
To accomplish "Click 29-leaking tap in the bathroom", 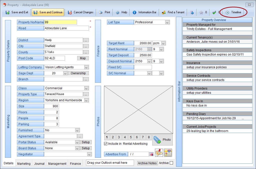I will tap(207, 131).
